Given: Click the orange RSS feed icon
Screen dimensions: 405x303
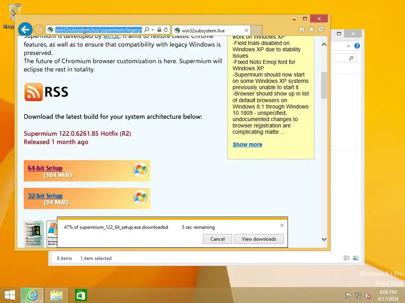Looking at the screenshot, I should pyautogui.click(x=33, y=92).
